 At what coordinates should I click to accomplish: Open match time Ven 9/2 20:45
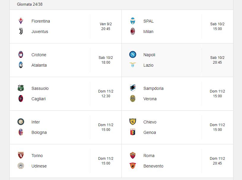tap(106, 26)
